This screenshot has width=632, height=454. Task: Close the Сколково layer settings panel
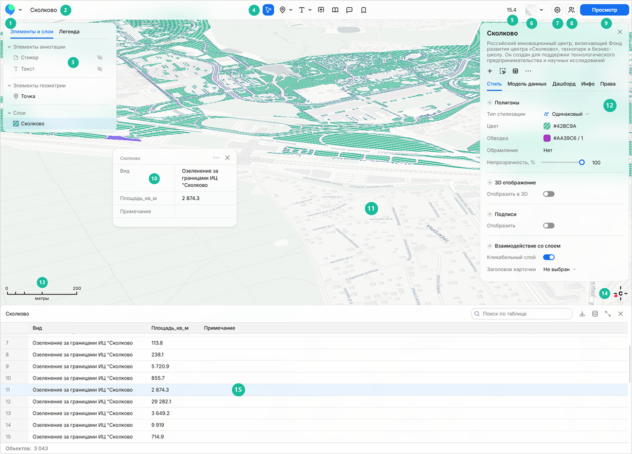pyautogui.click(x=620, y=32)
